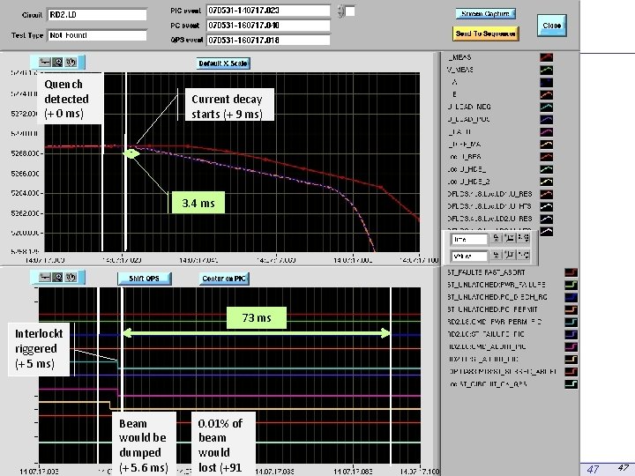This screenshot has height=476, width=635.
Task: Select the zoom tool in lower graph palette
Action: 58,278
